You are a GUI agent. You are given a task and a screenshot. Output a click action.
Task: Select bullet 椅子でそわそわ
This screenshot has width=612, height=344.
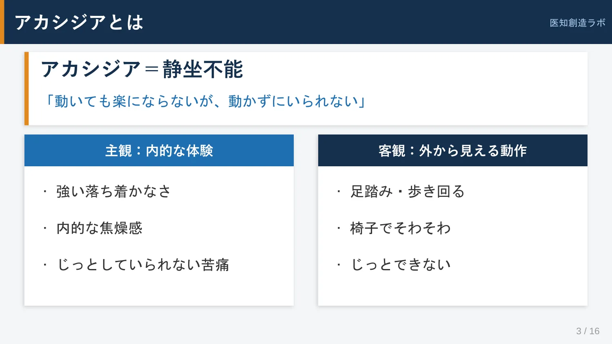(x=401, y=228)
